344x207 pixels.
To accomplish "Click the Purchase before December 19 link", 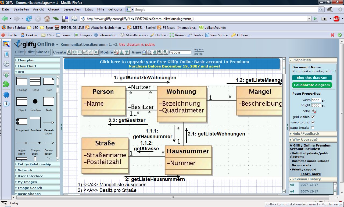I will [174, 66].
